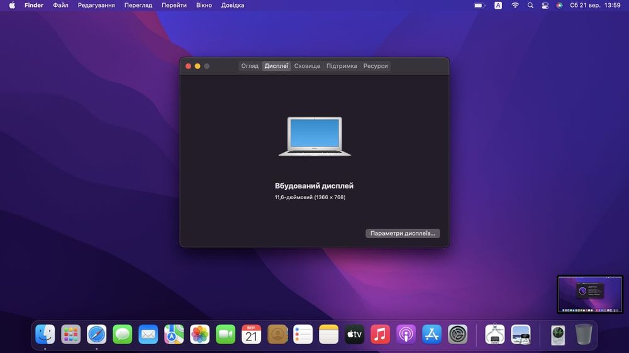Click the Вбудований дисплей heading
629x353 pixels.
click(314, 185)
